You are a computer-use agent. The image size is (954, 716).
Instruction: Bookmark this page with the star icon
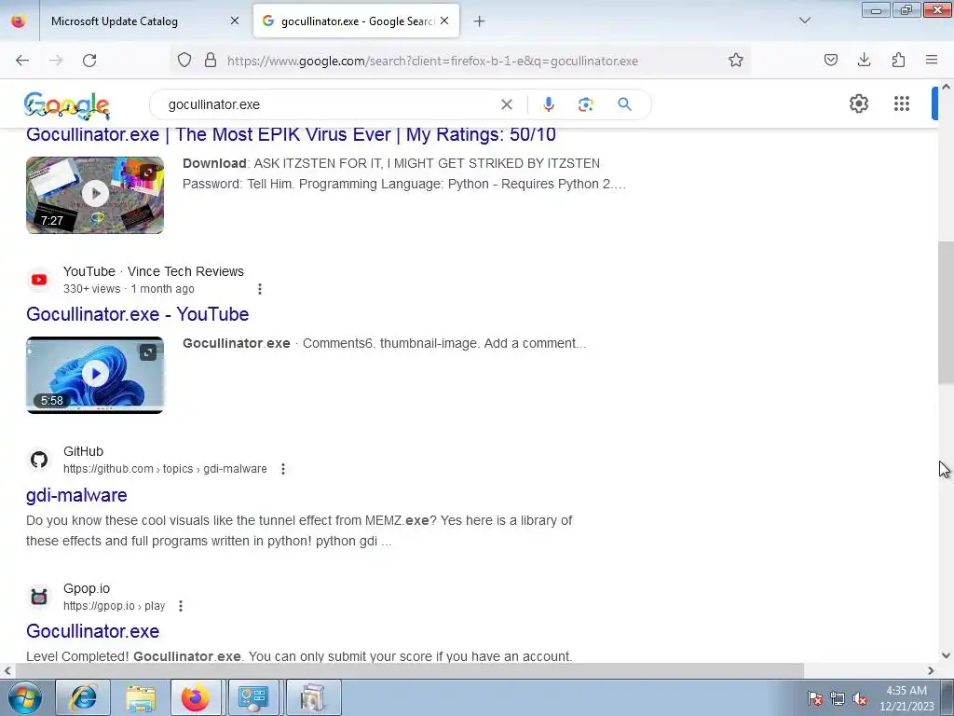pos(736,61)
